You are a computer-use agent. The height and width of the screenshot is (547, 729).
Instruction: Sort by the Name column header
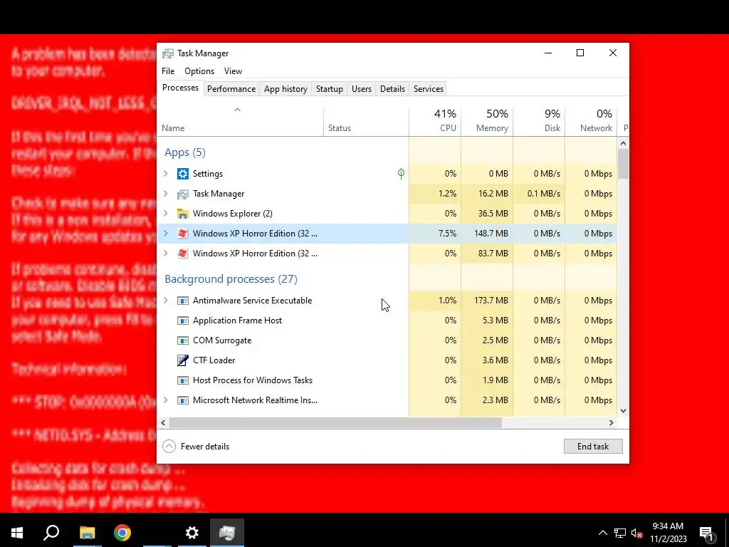pyautogui.click(x=241, y=122)
